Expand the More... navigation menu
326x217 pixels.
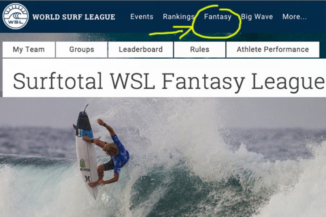click(294, 17)
